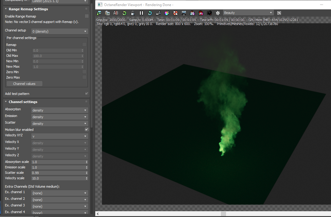This screenshot has height=217, width=331.
Task: Click the save render image icon in the viewport toolbar
Action: [x=99, y=13]
